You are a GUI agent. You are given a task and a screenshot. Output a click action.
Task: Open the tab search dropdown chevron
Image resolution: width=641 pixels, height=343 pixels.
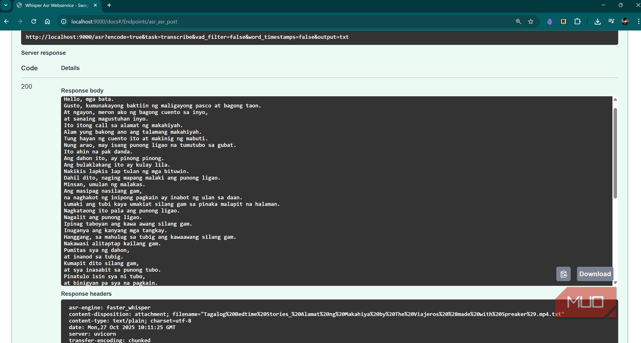[x=6, y=5]
